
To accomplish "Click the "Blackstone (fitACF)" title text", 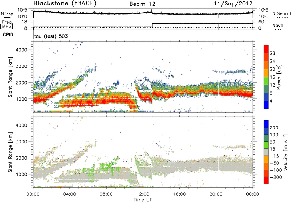I will [65, 4].
